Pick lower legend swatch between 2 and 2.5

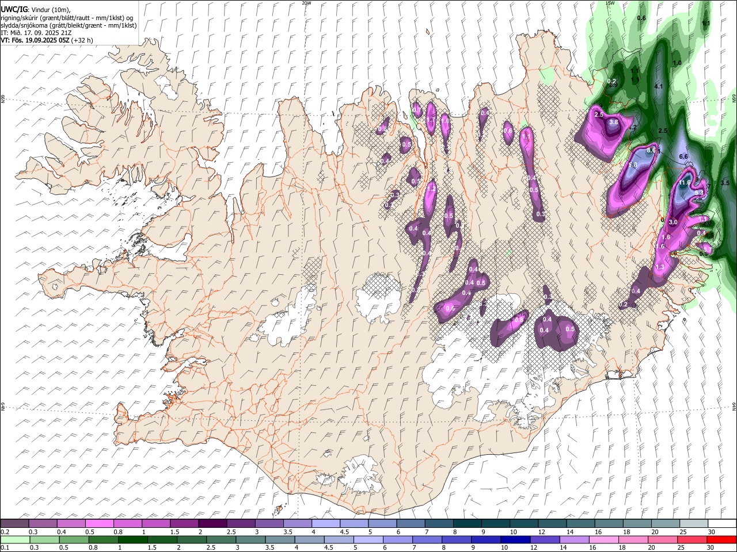(191, 540)
